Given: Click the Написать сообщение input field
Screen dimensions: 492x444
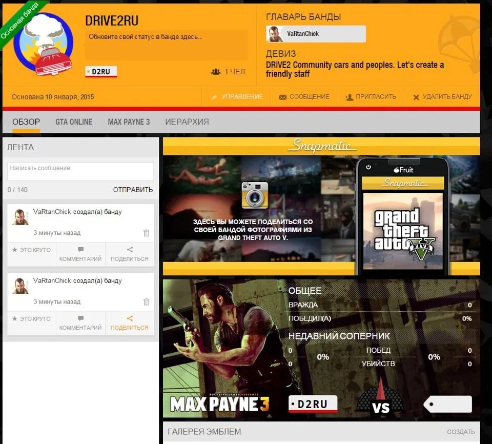Looking at the screenshot, I should point(80,171).
